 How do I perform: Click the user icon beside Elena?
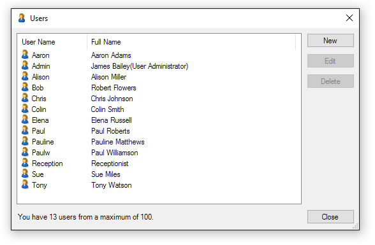[x=25, y=120]
